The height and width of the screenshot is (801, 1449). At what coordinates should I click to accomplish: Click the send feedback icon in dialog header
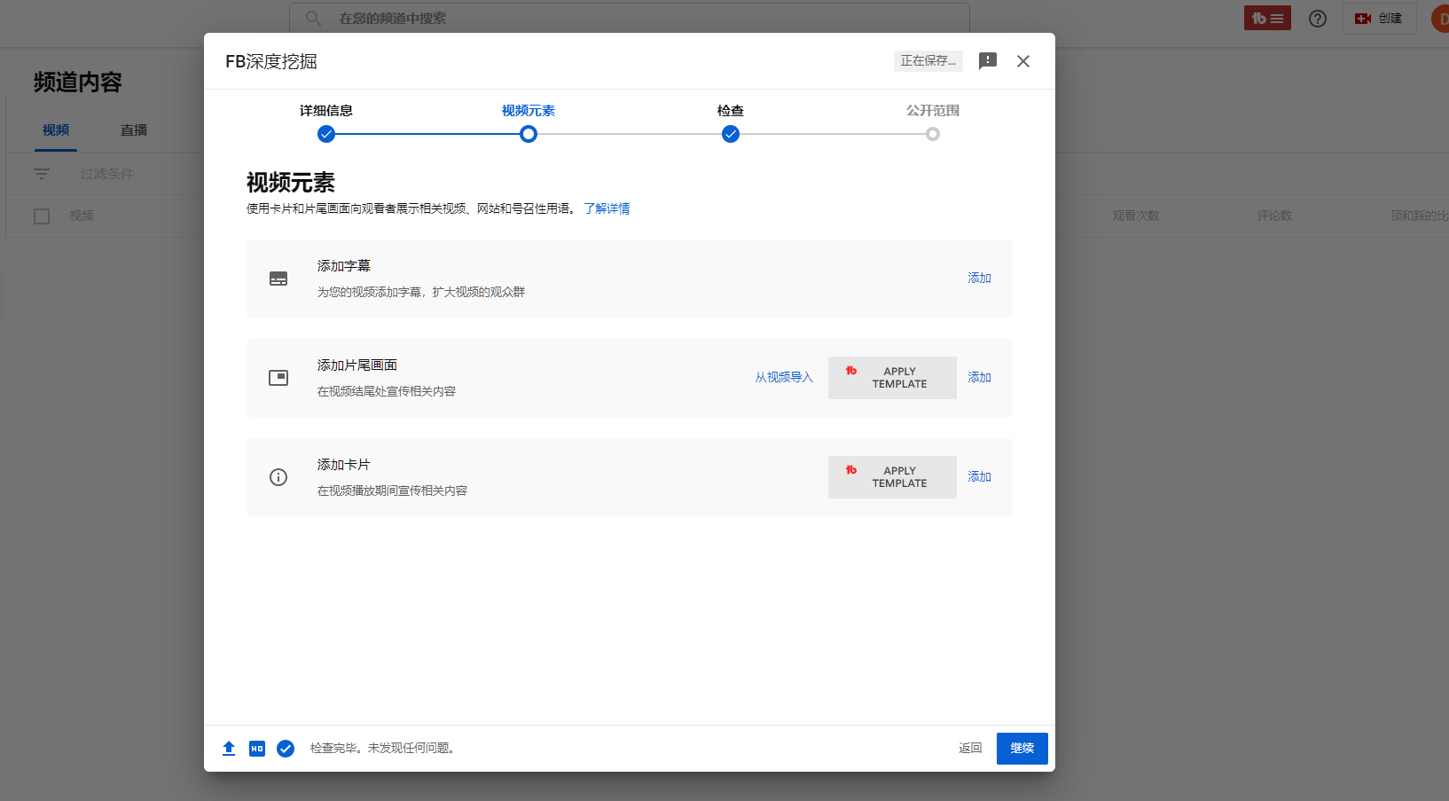coord(987,61)
